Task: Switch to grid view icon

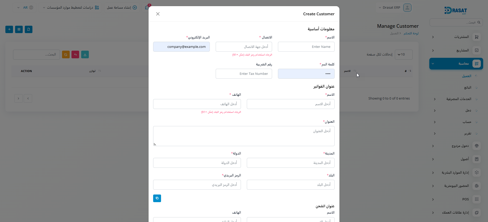Action: pos(19,30)
